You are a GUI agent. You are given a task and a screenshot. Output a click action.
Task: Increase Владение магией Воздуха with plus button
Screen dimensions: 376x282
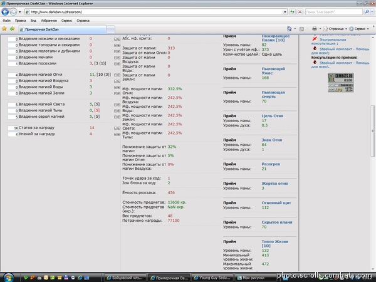118,81
